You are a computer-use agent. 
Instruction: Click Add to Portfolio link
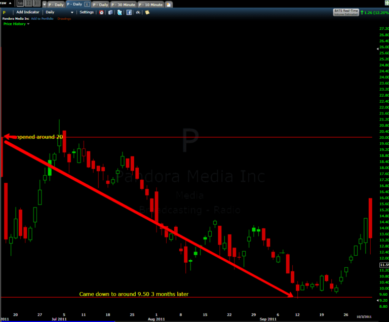(42, 19)
